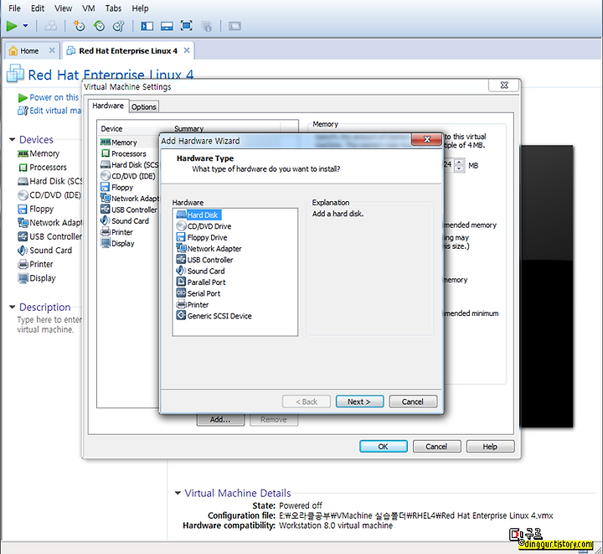Select Generic SCSI Device in wizard list

point(214,315)
